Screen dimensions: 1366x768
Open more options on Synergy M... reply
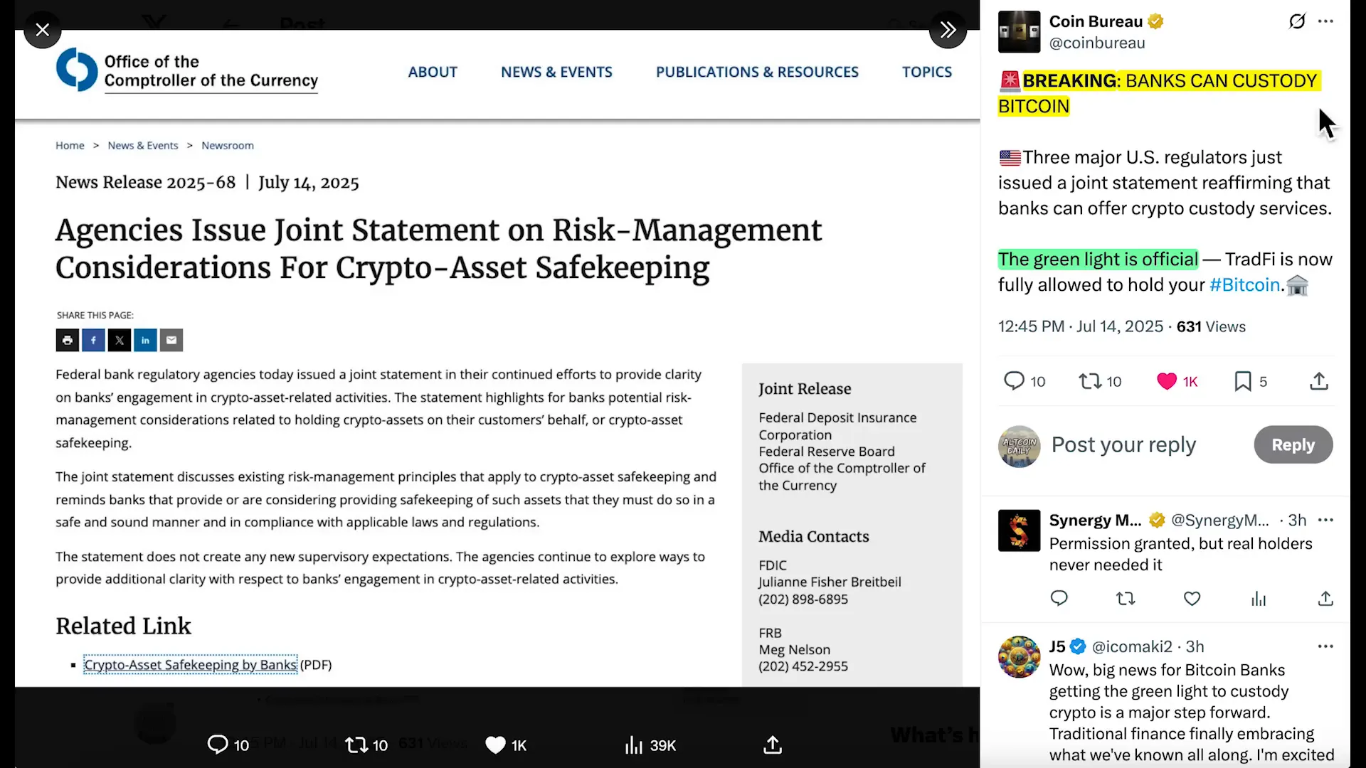pyautogui.click(x=1325, y=520)
